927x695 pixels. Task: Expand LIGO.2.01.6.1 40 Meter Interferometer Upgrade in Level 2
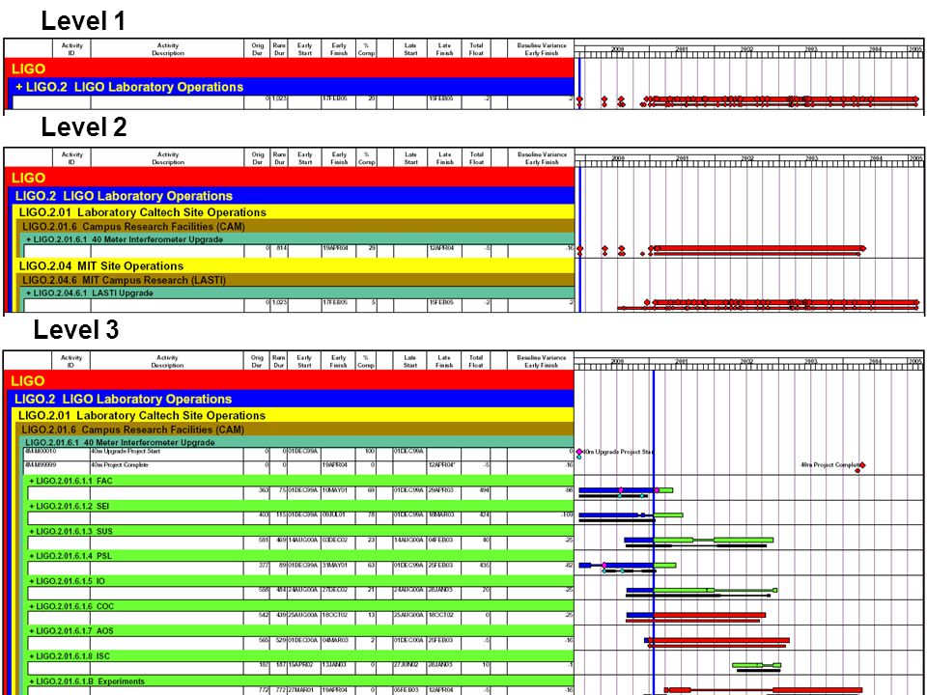click(29, 239)
